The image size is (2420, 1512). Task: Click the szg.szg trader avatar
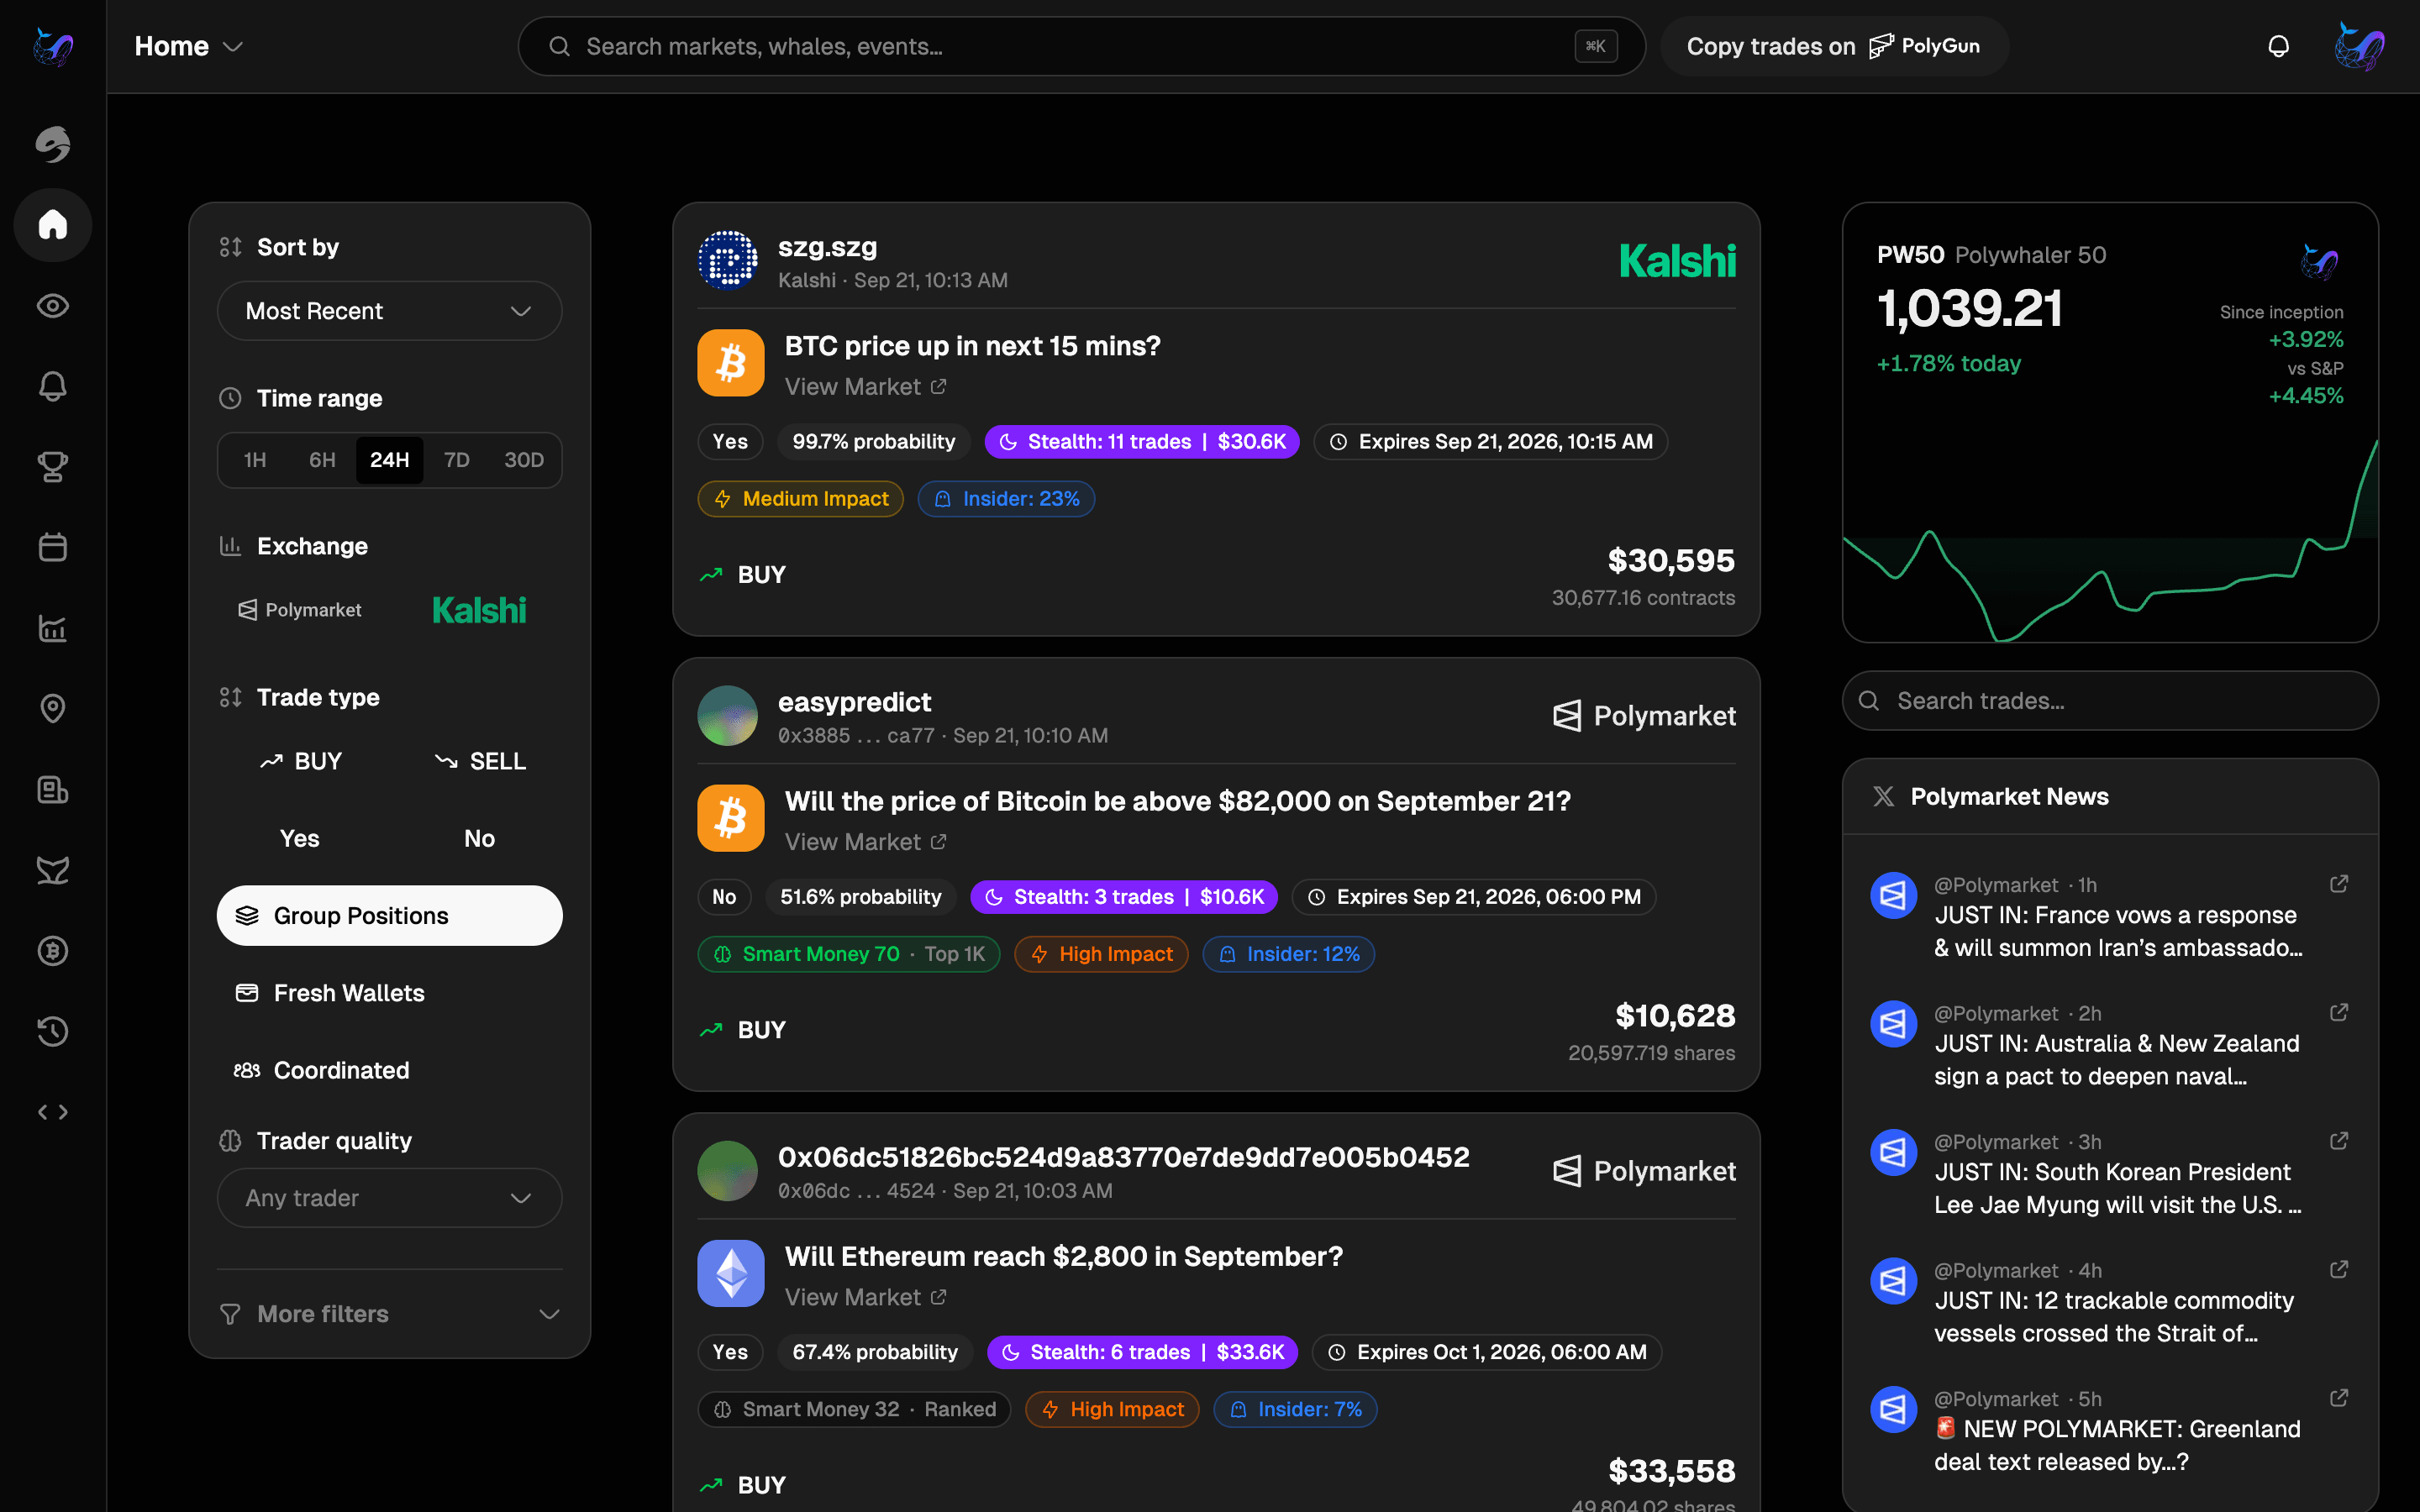pyautogui.click(x=727, y=260)
